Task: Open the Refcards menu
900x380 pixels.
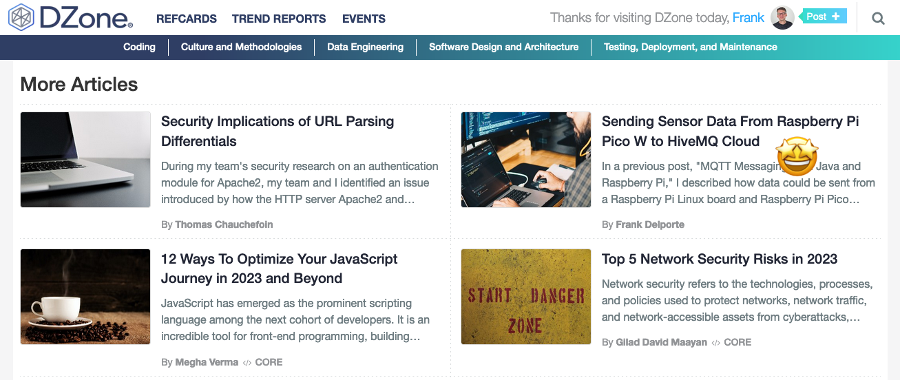Action: pyautogui.click(x=186, y=19)
